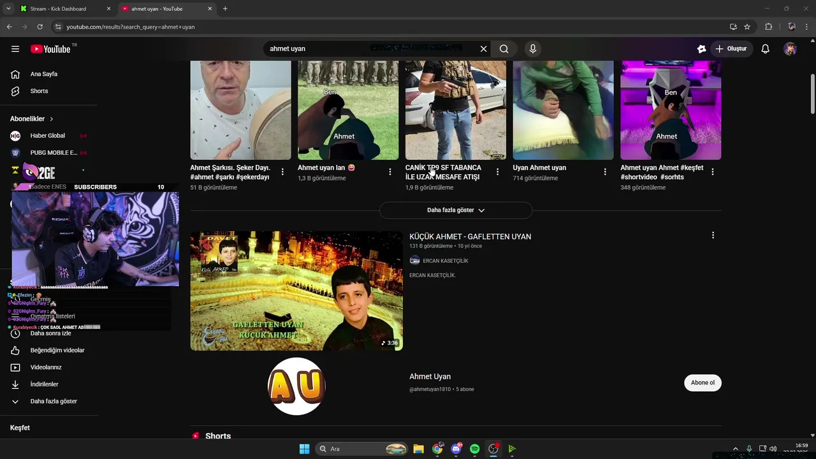Screen dimensions: 816x459
Task: Open File Explorer from taskbar
Action: coord(418,449)
